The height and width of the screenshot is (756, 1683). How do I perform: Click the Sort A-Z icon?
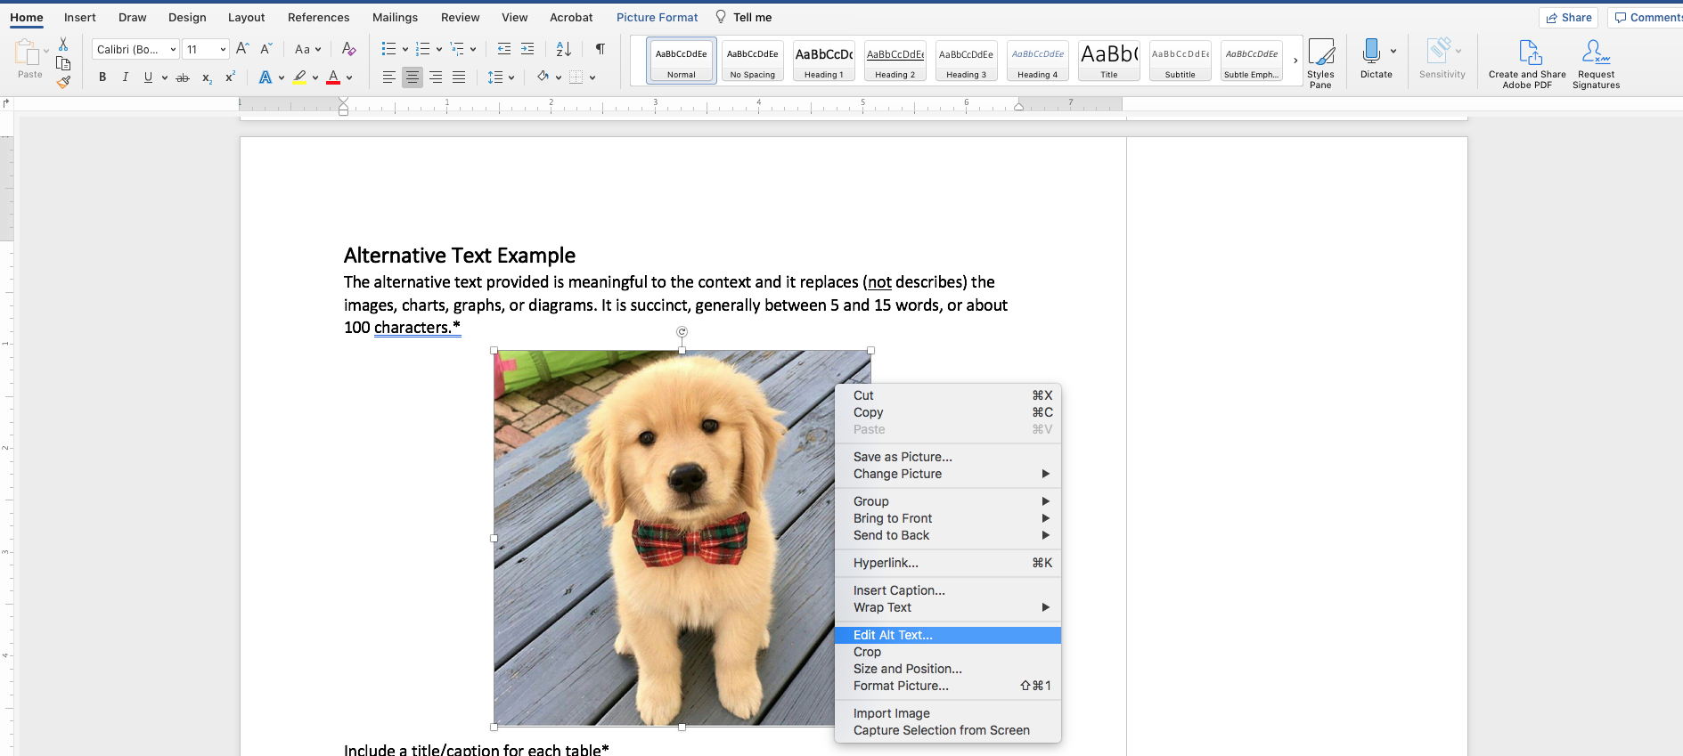click(x=563, y=49)
